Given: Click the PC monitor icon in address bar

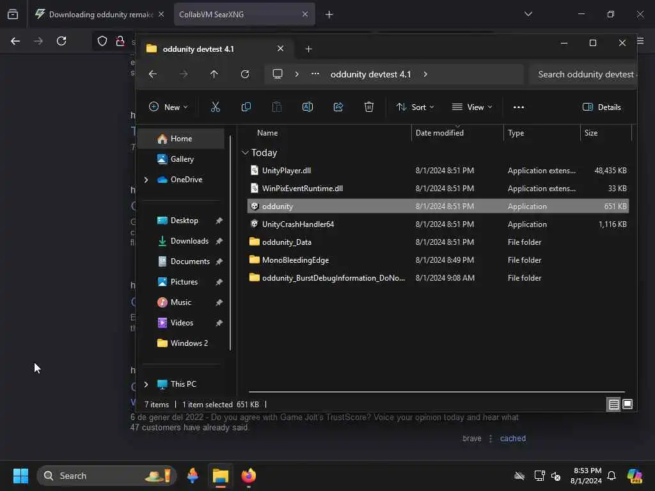Looking at the screenshot, I should pyautogui.click(x=278, y=74).
